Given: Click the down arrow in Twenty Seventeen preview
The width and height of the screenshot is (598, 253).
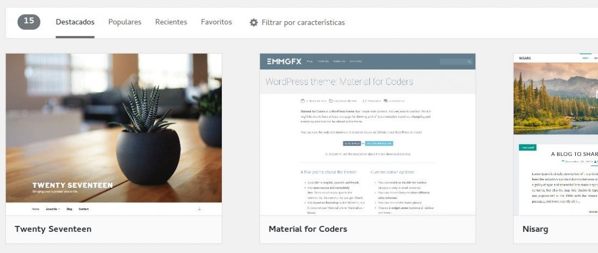Looking at the screenshot, I should point(199,209).
